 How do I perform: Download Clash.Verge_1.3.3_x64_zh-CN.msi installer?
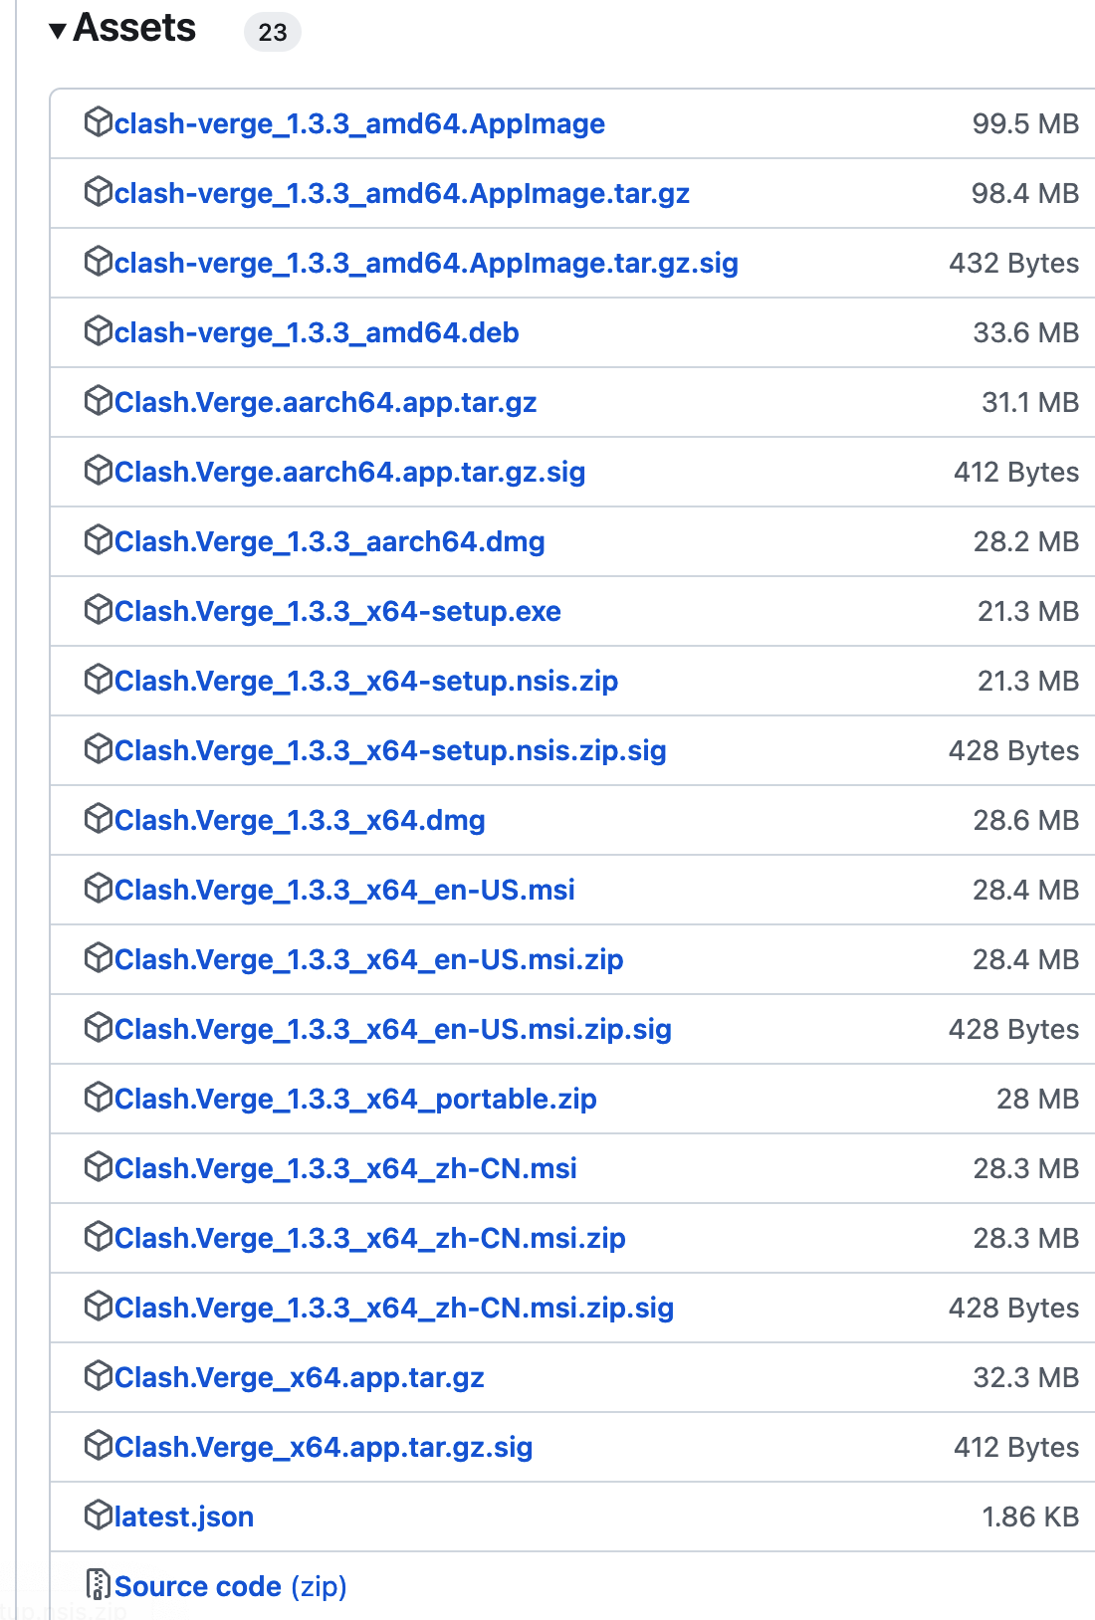click(345, 1168)
